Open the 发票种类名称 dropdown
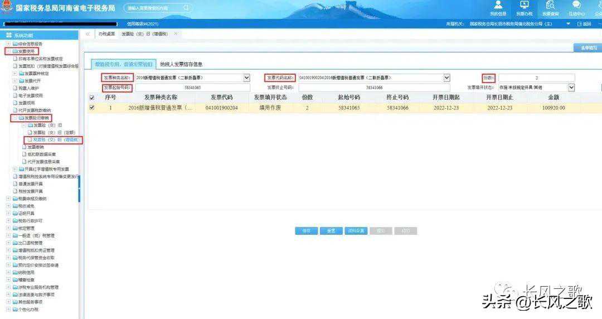602x319 pixels. click(246, 78)
